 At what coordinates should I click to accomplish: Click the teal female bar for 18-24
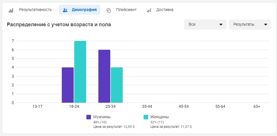point(80,72)
